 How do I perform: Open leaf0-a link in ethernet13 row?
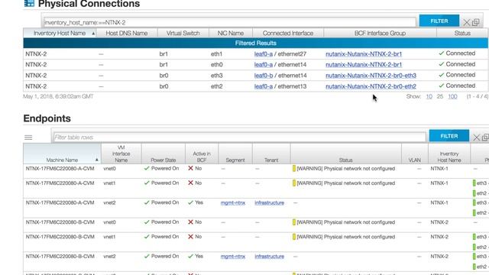[x=263, y=86]
